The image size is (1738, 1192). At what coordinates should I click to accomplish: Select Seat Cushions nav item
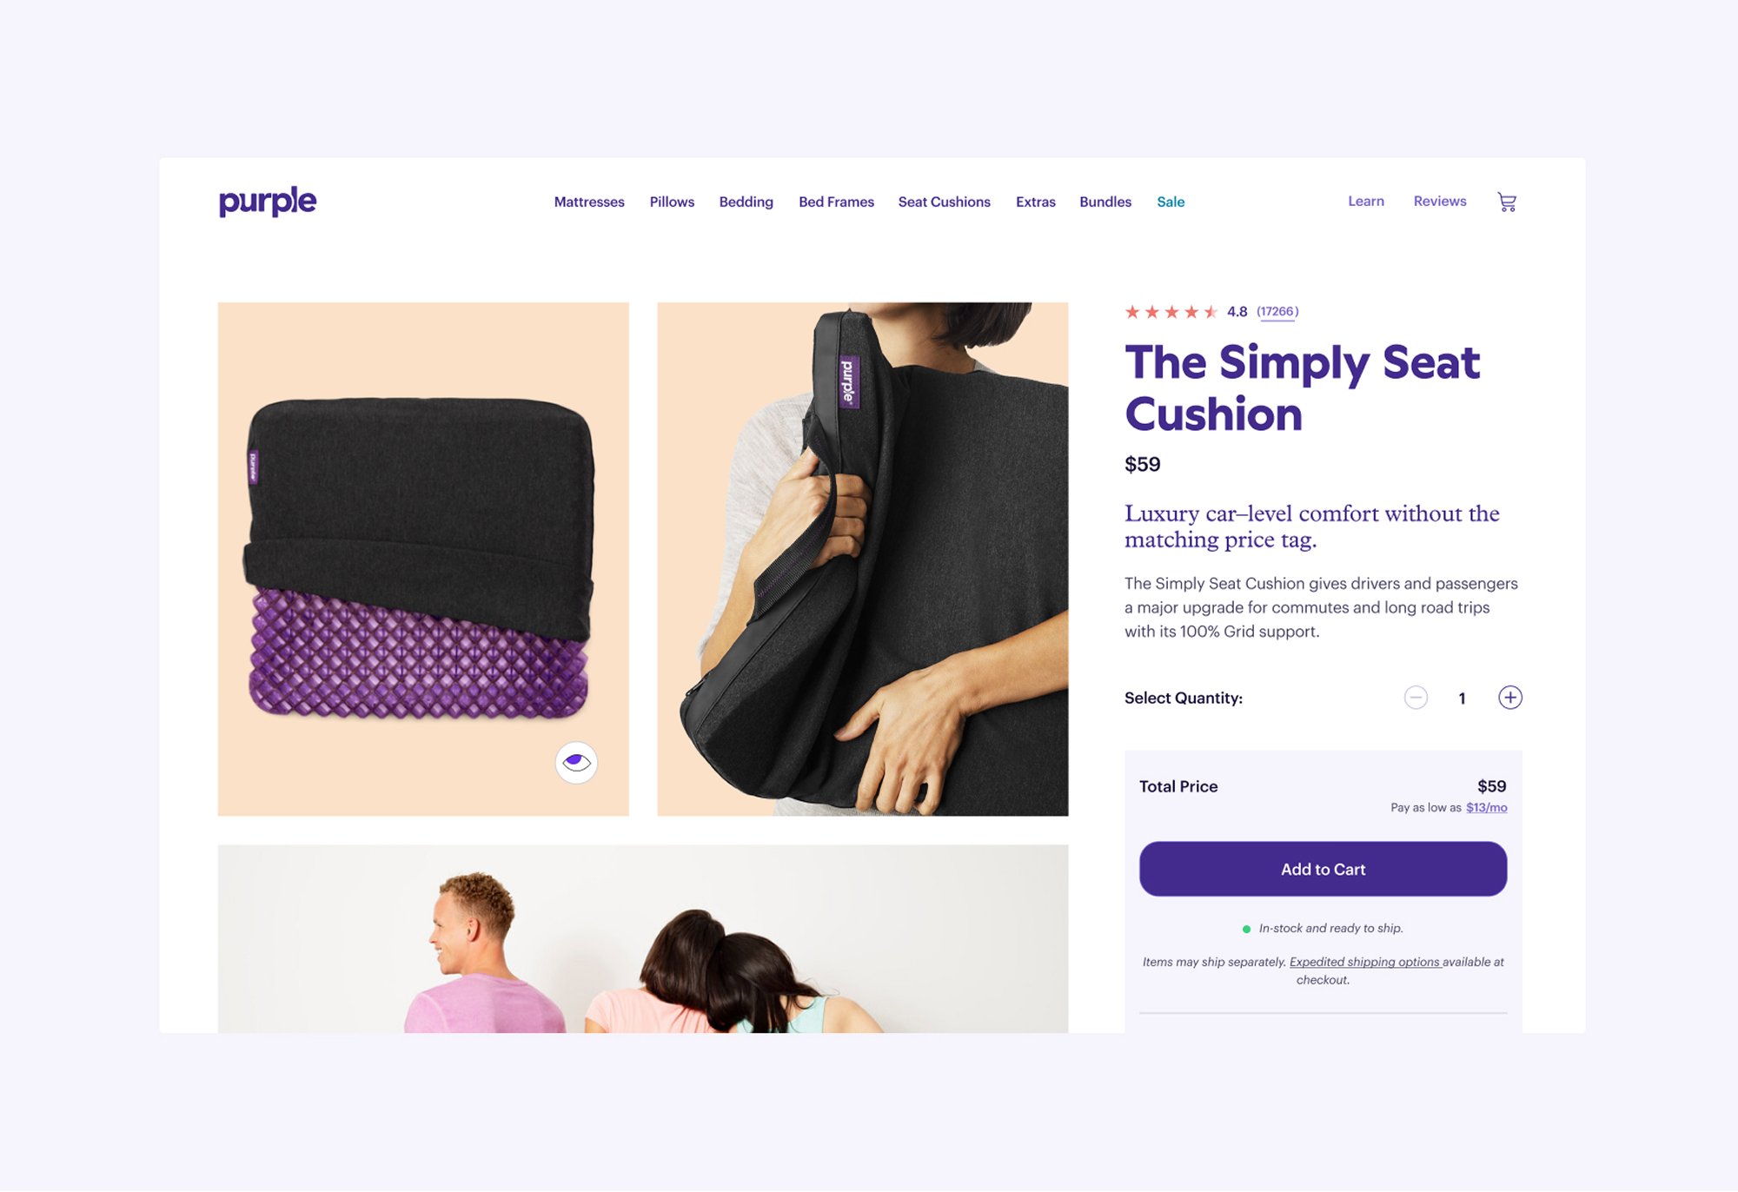coord(944,202)
